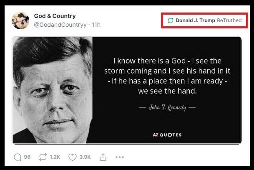Click the empty header space after the timestamp
The image size is (254, 170).
click(129, 25)
